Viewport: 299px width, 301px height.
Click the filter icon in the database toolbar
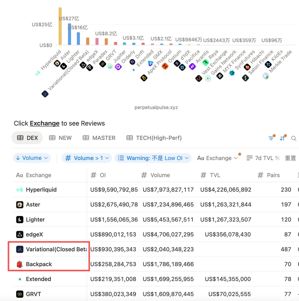click(271, 138)
